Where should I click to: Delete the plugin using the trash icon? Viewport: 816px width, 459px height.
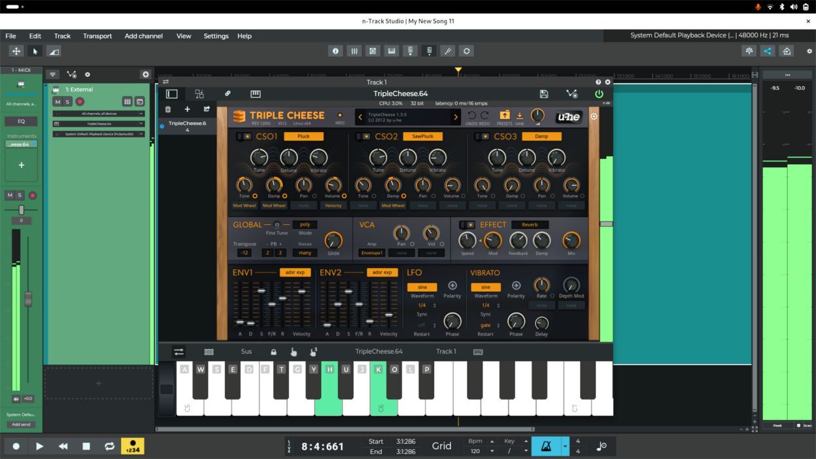168,109
